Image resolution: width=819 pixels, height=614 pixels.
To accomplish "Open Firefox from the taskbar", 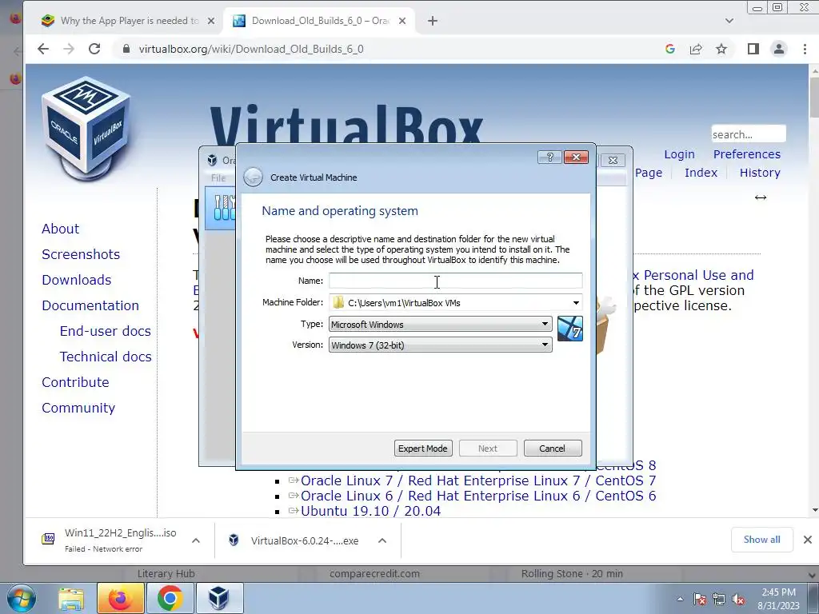I will pos(120,598).
